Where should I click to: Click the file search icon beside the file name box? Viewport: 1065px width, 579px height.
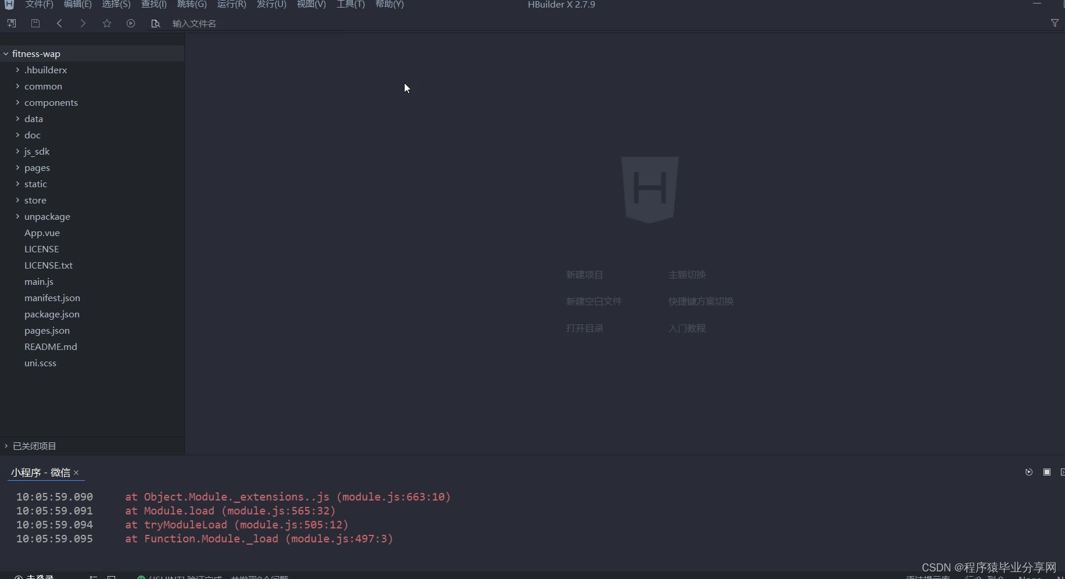[x=155, y=23]
